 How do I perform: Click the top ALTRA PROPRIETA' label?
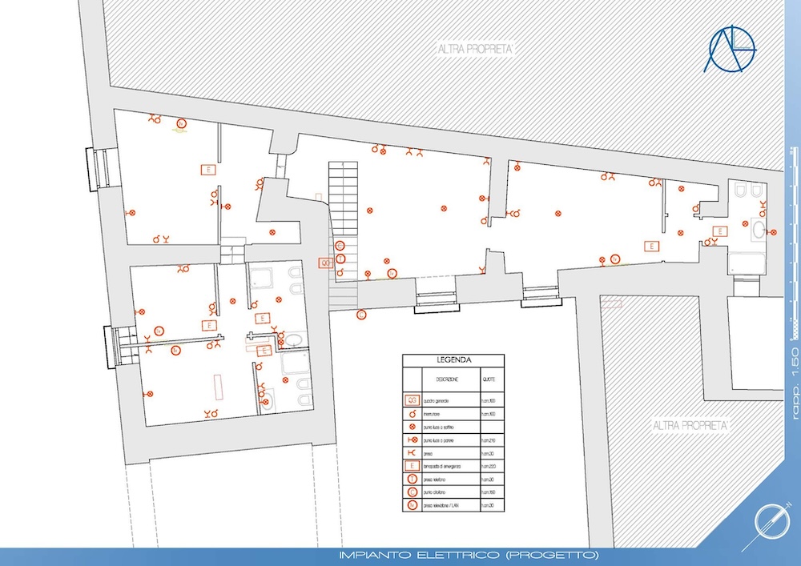(x=475, y=50)
